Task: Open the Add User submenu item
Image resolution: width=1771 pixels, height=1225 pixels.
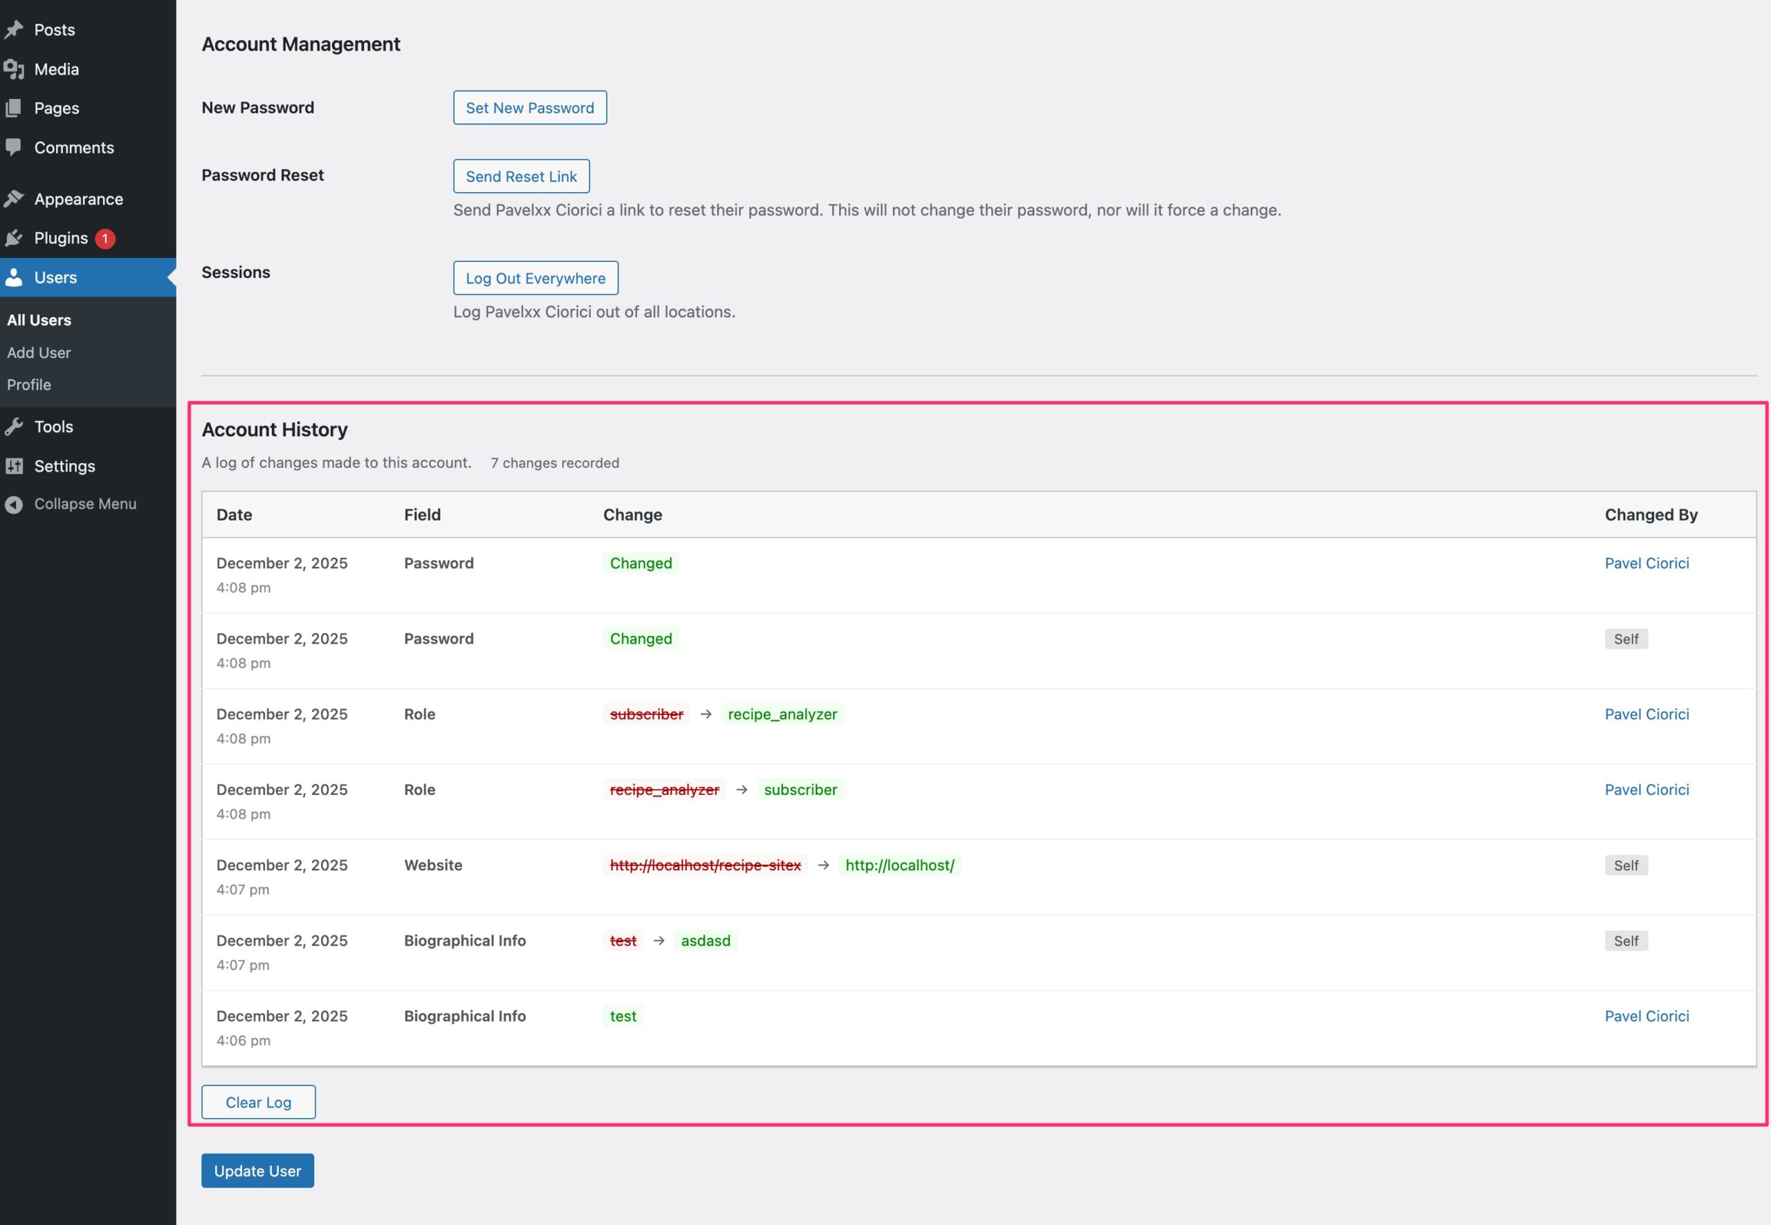Action: 39,353
